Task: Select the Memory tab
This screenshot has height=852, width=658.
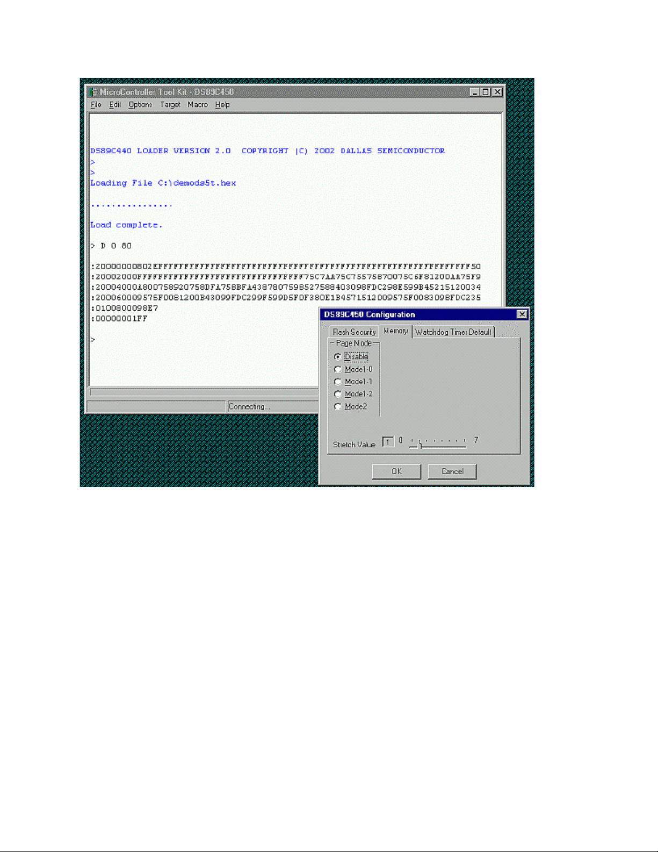Action: [x=396, y=331]
